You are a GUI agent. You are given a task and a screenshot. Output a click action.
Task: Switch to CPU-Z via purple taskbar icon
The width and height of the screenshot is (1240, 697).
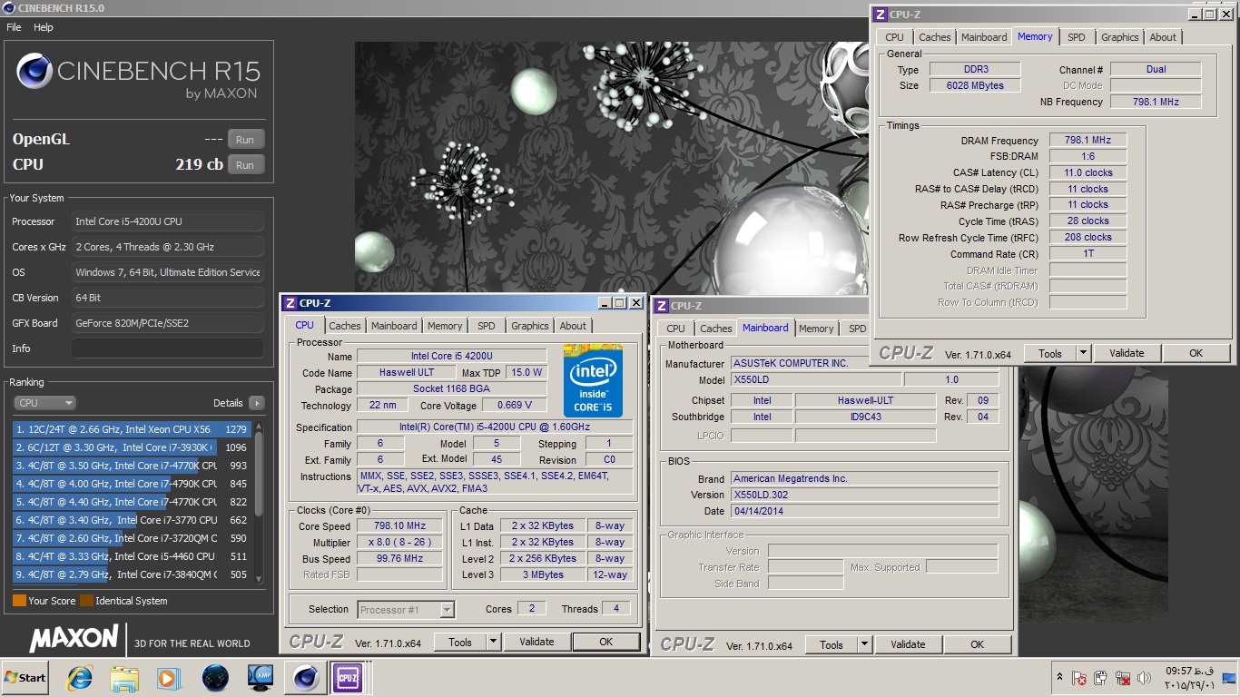point(348,678)
